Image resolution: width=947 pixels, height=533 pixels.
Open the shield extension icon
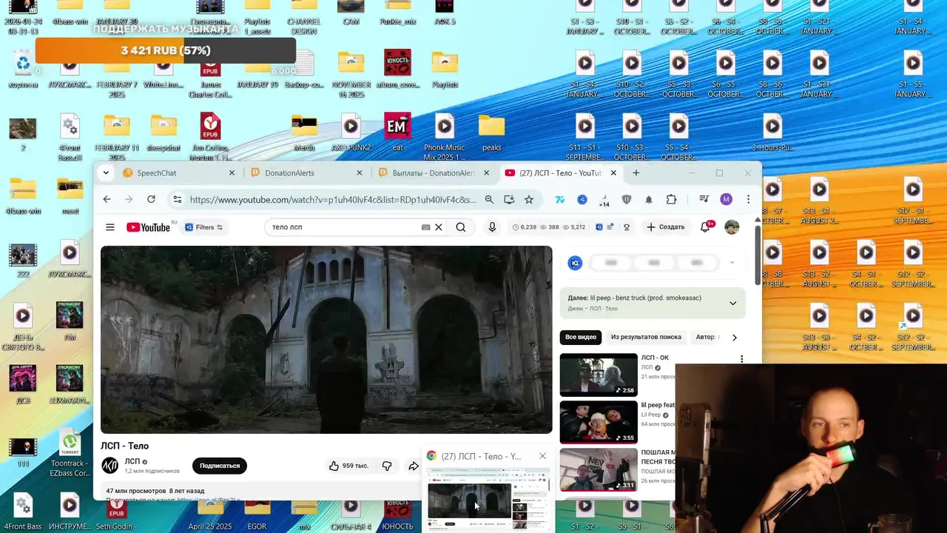pyautogui.click(x=627, y=199)
